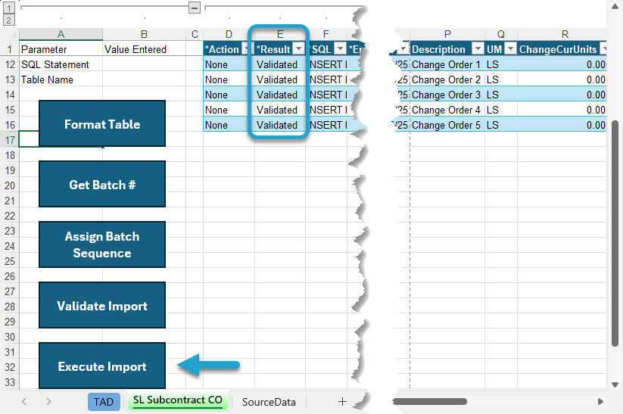Viewport: 623px width, 414px height.
Task: Click the Get Batch # button
Action: (x=102, y=184)
